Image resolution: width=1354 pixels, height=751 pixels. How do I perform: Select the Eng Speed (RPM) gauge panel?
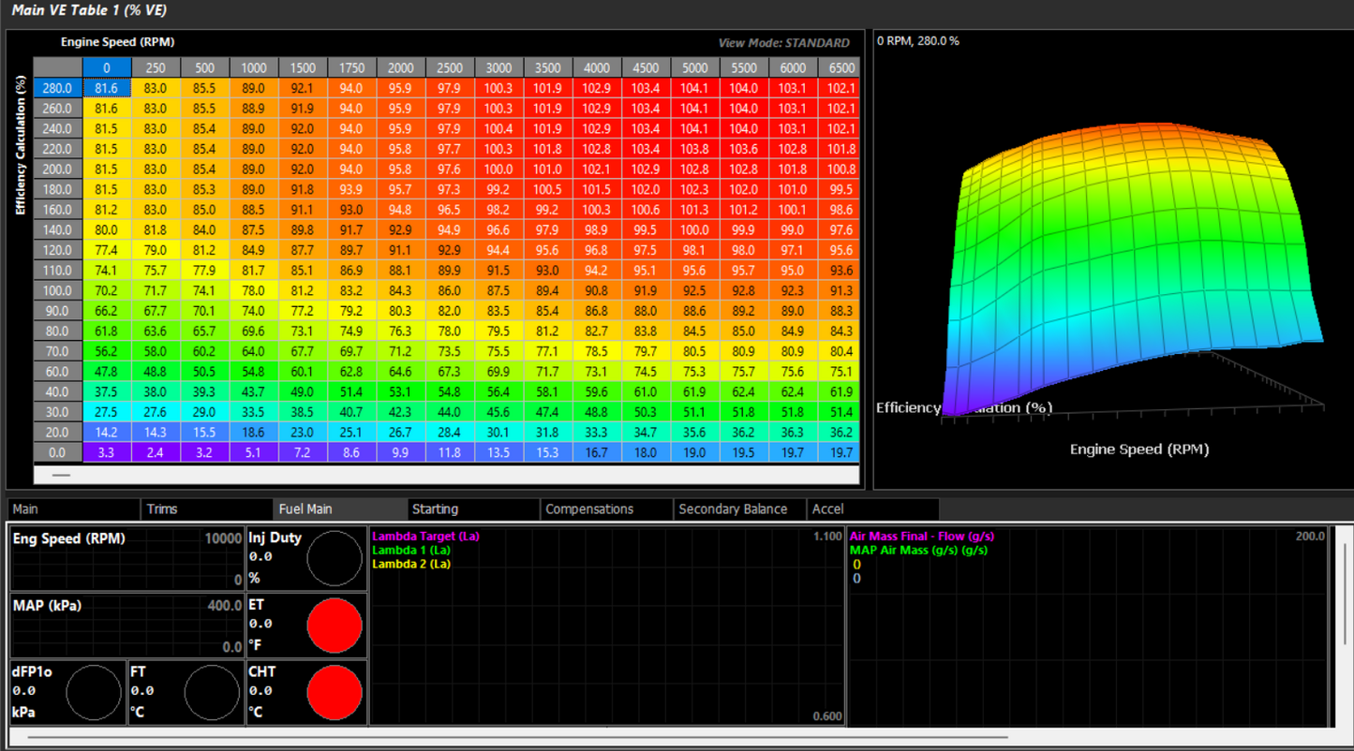[x=126, y=557]
